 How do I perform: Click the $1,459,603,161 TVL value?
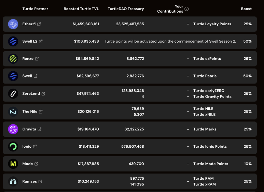[86, 24]
